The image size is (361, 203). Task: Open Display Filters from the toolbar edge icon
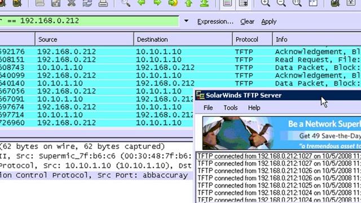click(x=351, y=3)
